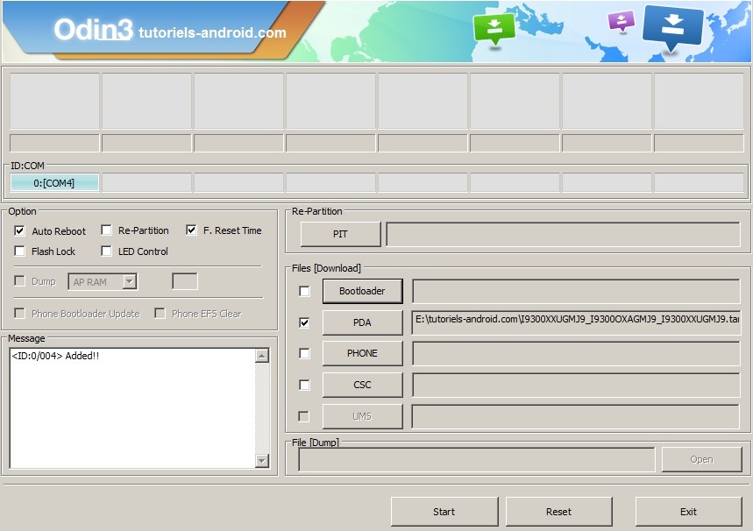Enable the Re-Partition option checkbox
Screen dimensions: 753x531
[x=106, y=230]
